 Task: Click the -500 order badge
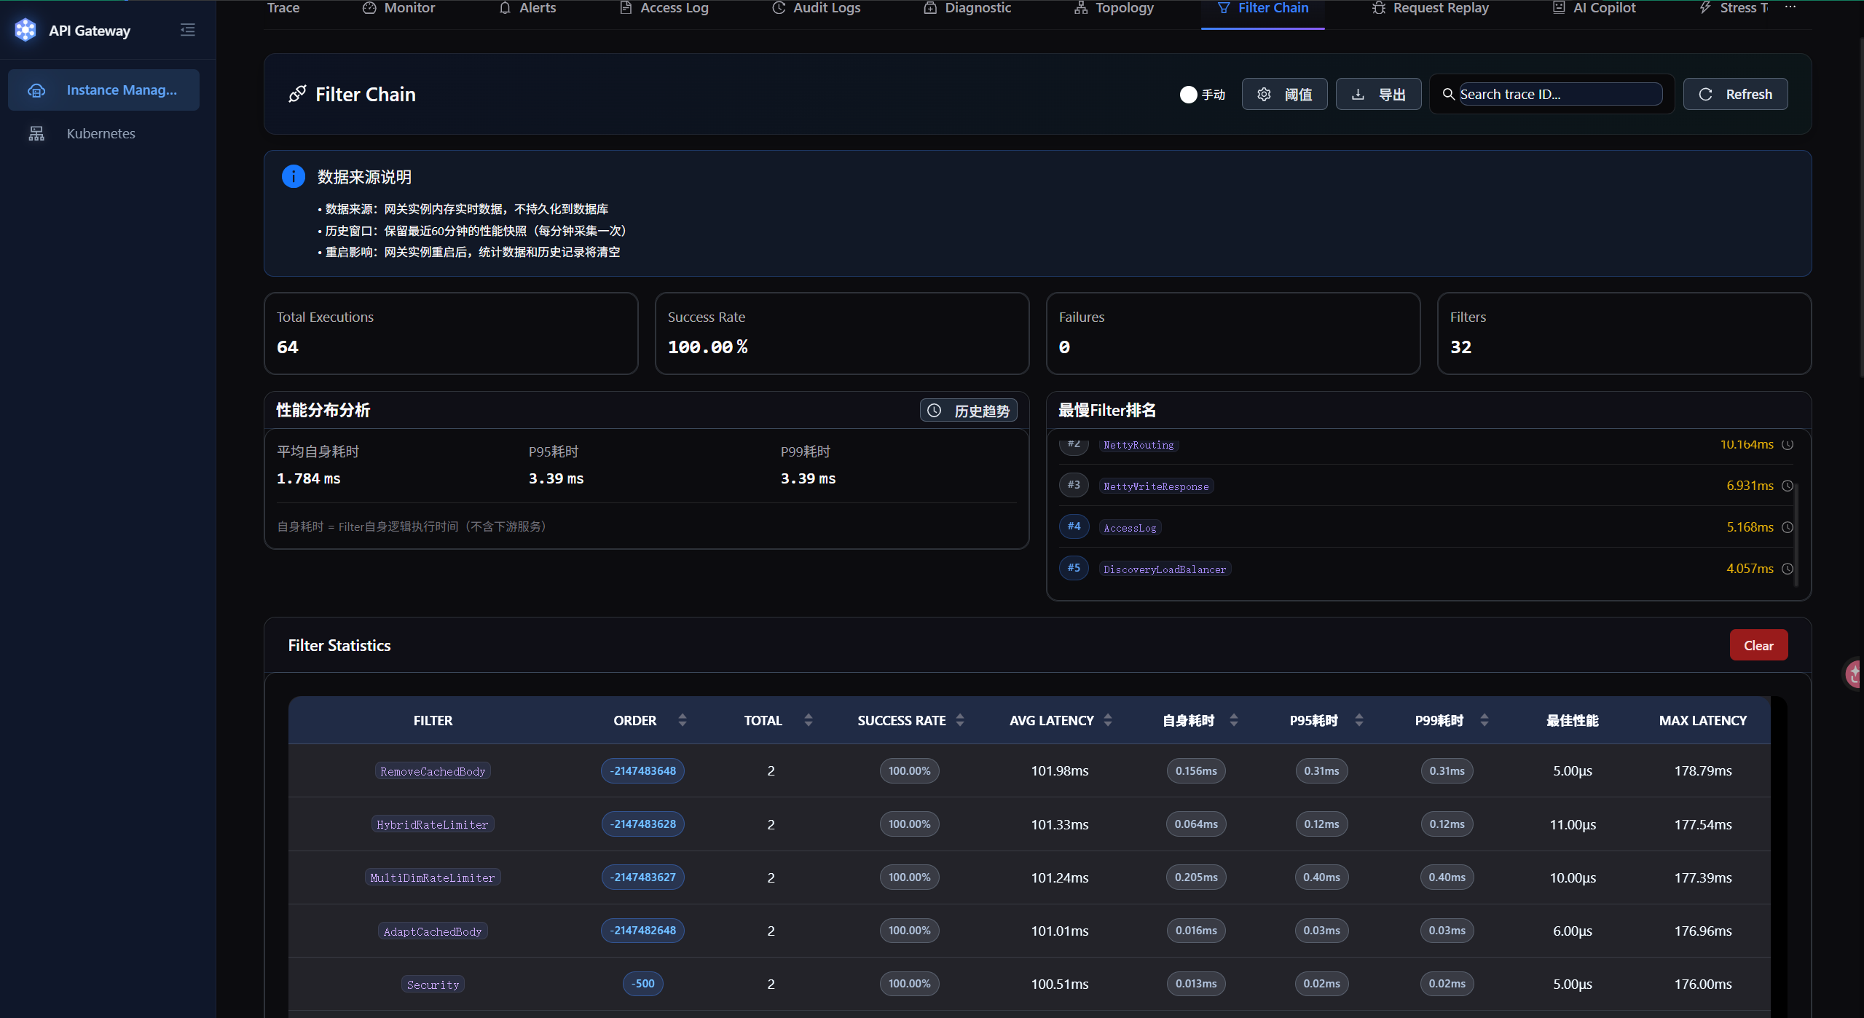point(642,984)
